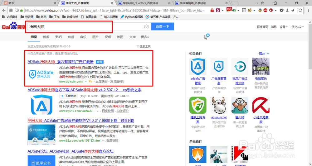The height and width of the screenshot is (166, 312).
Task: Expand the red blocker extension dropdown arrow
Action: point(275,11)
